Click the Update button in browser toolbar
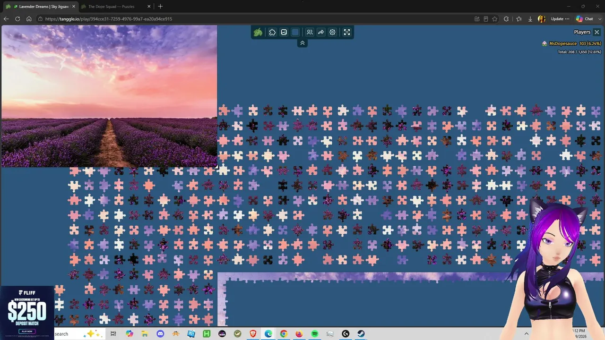605x340 pixels. (x=560, y=19)
